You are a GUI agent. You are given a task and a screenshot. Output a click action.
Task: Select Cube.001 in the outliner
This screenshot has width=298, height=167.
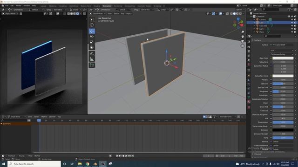tap(263, 26)
